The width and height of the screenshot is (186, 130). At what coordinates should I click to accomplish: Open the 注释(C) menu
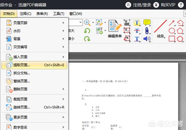coord(25,14)
